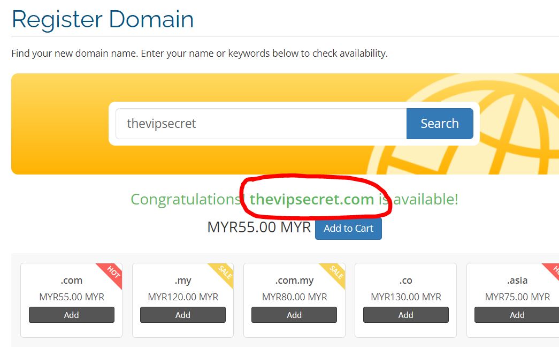Add the .com.my domain extension
The width and height of the screenshot is (559, 364).
click(294, 315)
